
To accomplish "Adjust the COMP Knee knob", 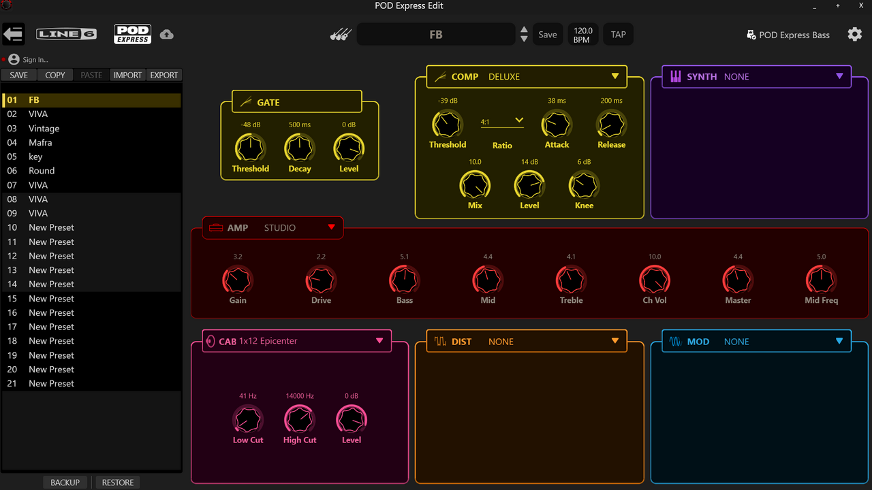I will pos(584,184).
